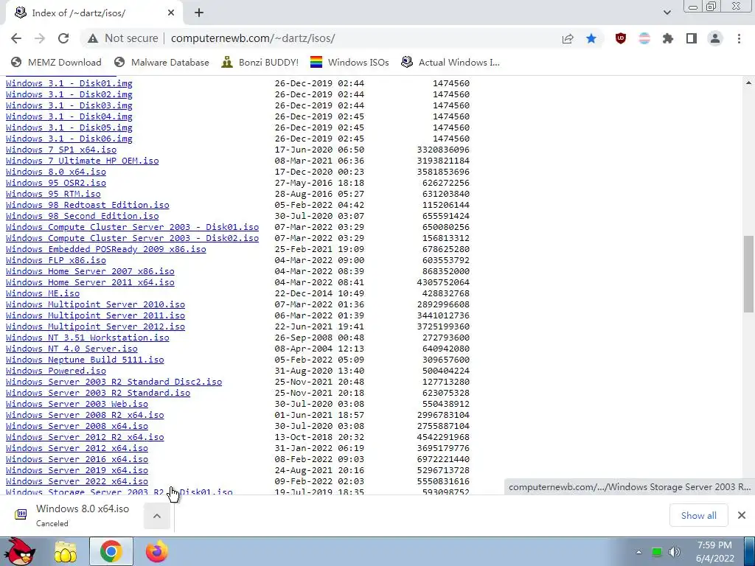Download Windows Powered.iso
The width and height of the screenshot is (755, 566).
click(x=56, y=371)
